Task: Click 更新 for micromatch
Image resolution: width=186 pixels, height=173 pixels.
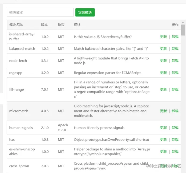Action: [x=163, y=111]
